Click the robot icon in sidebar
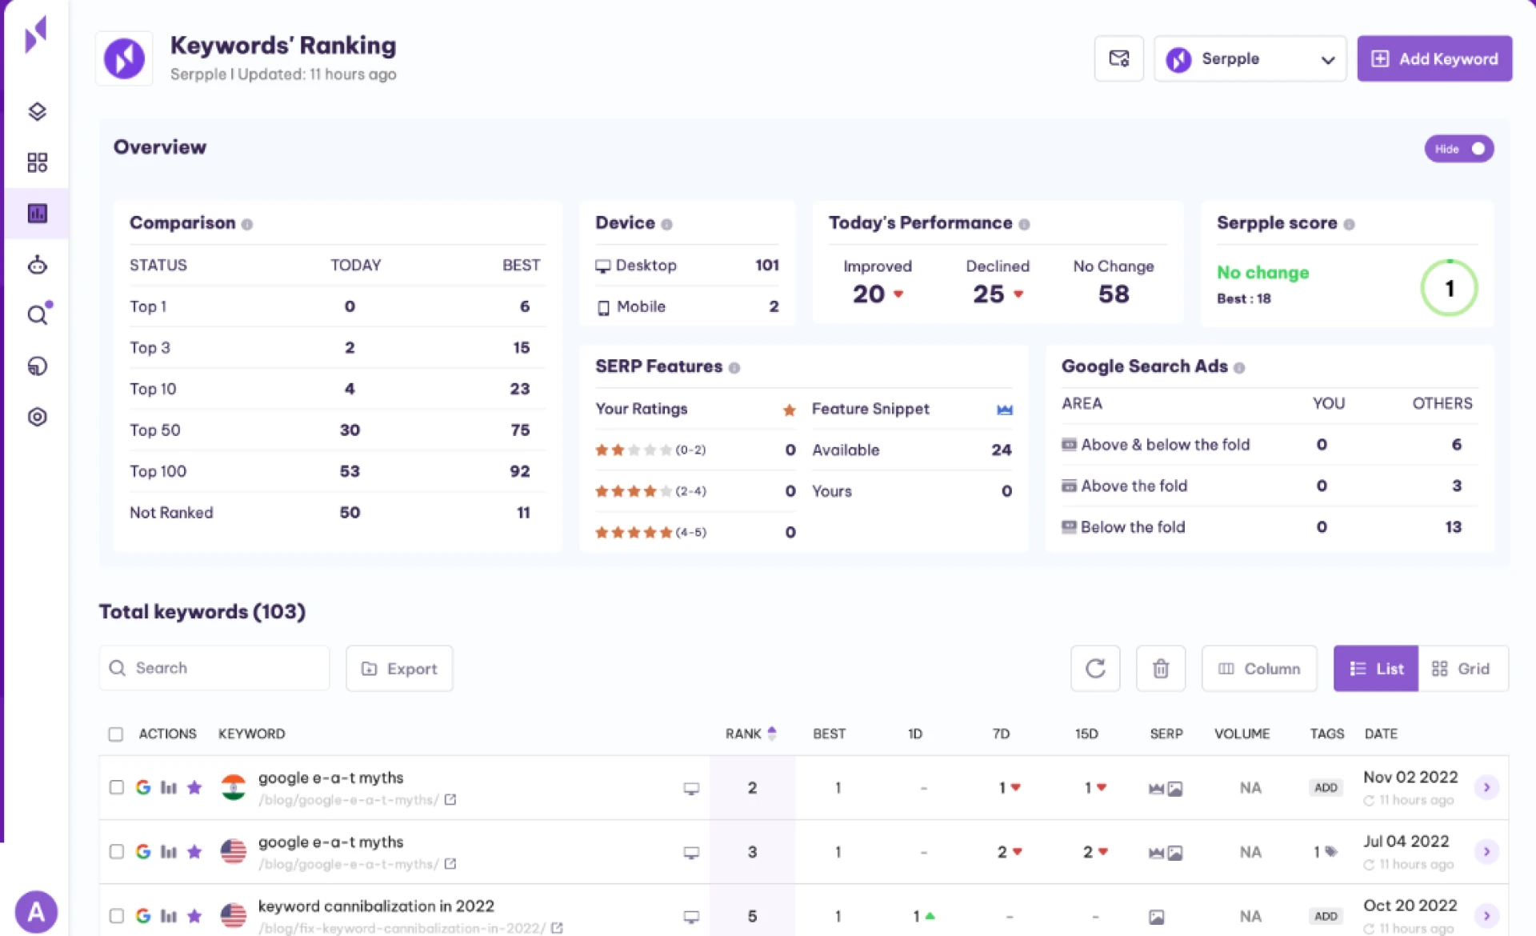Image resolution: width=1536 pixels, height=936 pixels. point(37,265)
